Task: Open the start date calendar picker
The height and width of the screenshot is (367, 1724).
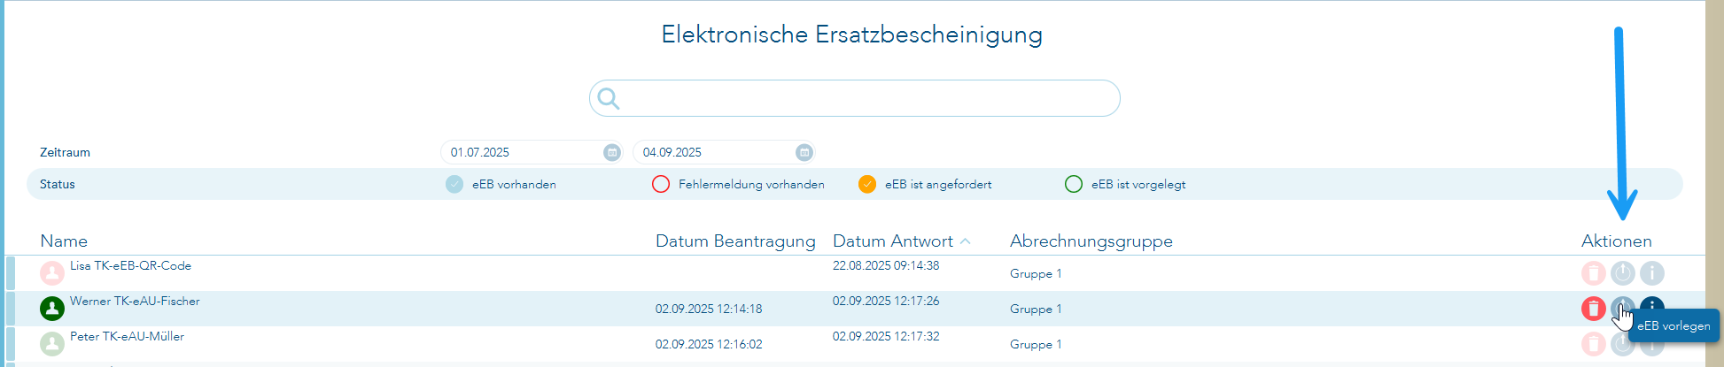Action: 612,152
